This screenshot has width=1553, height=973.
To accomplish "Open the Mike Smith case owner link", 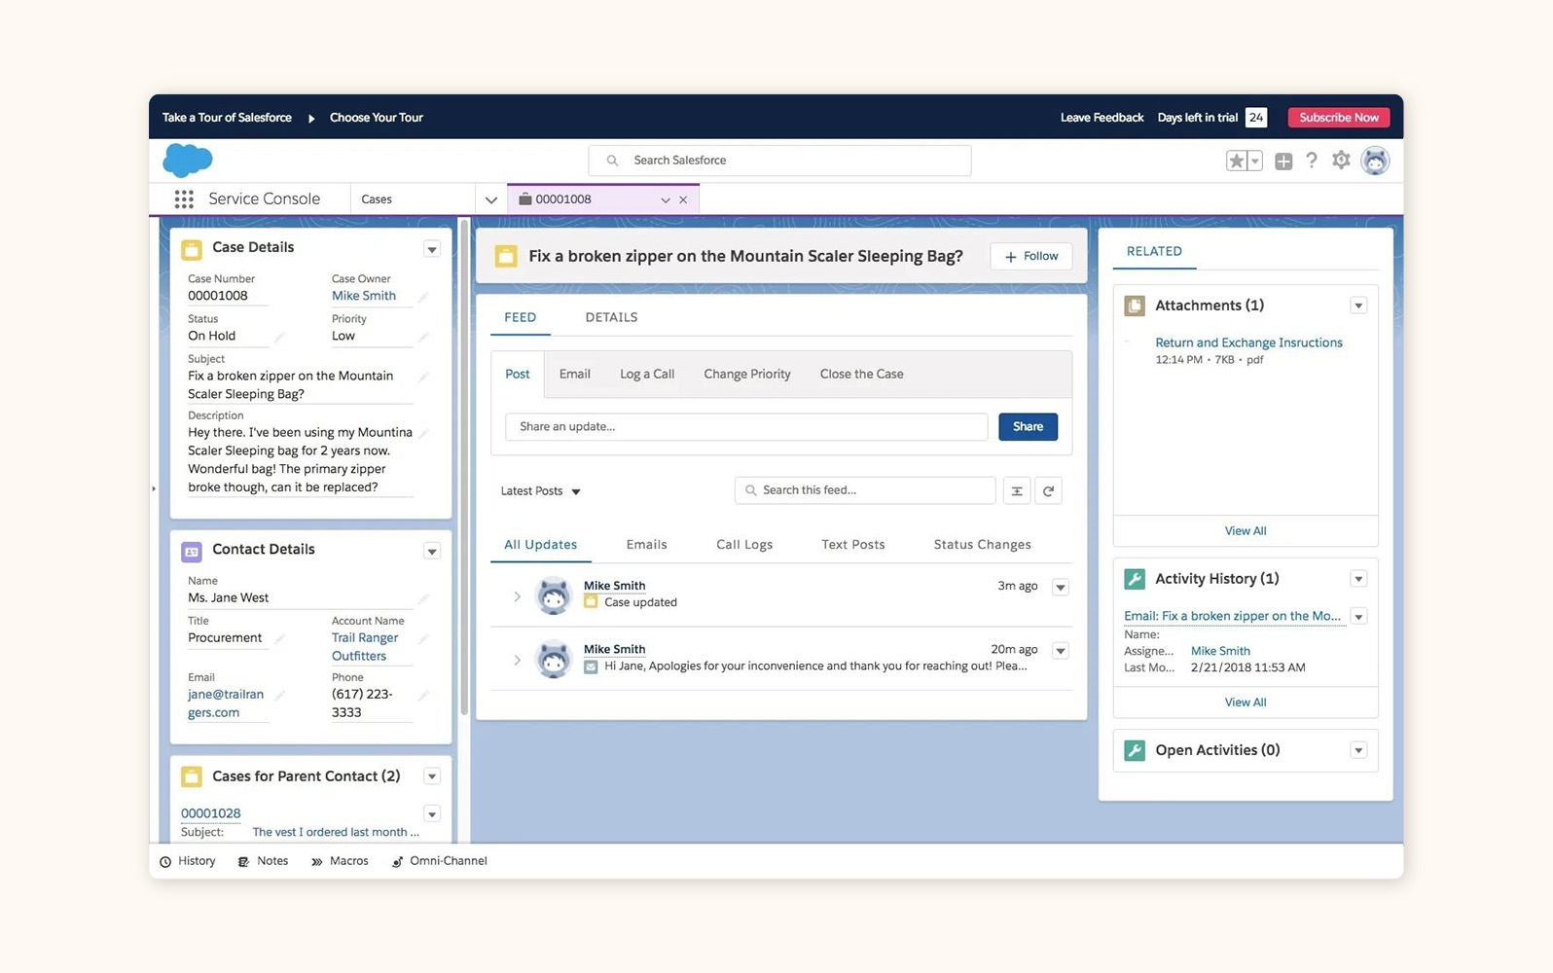I will coord(364,296).
